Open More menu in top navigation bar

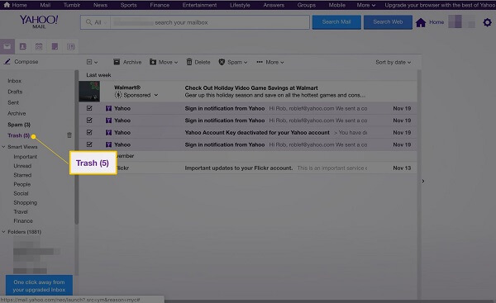click(x=366, y=5)
